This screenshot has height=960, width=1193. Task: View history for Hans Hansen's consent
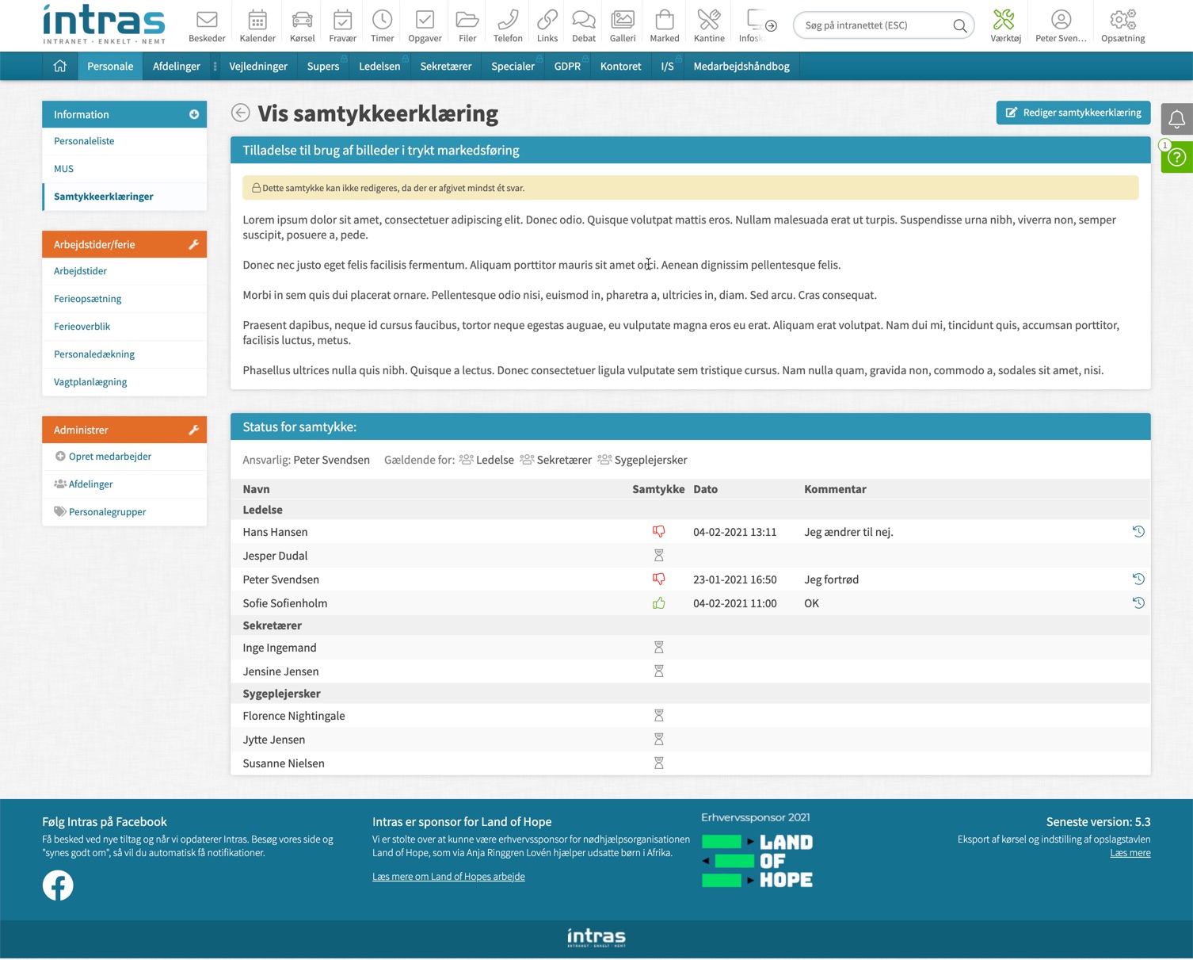click(x=1138, y=532)
